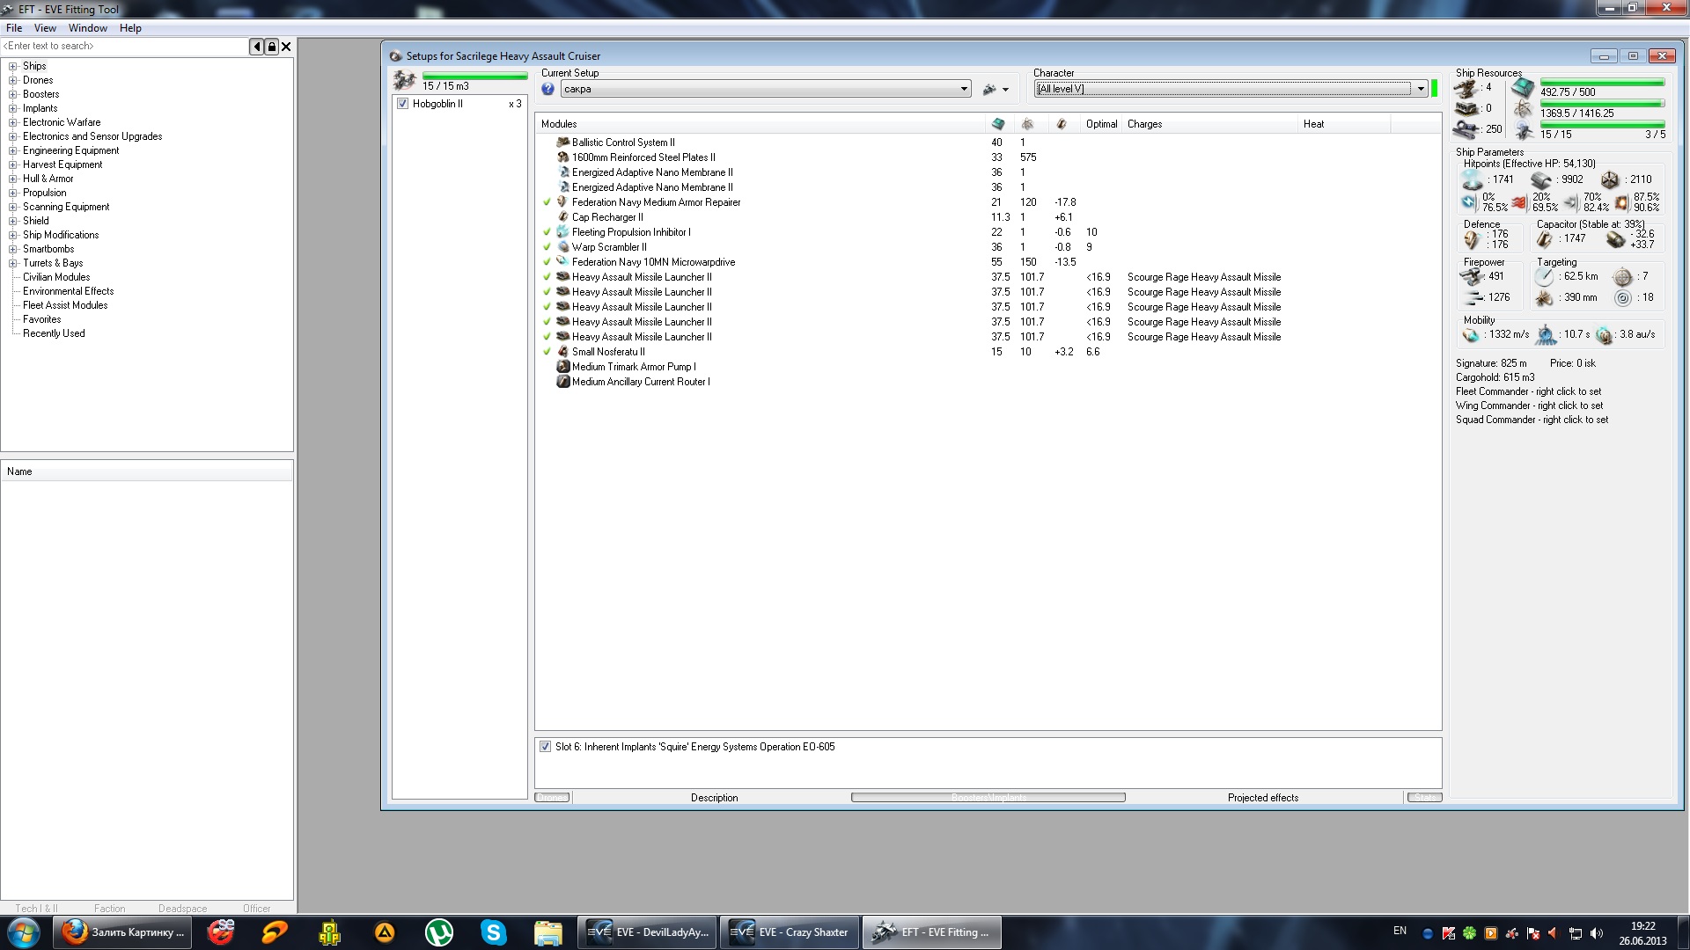The image size is (1690, 950).
Task: Click the CPU column header icon
Action: [998, 124]
